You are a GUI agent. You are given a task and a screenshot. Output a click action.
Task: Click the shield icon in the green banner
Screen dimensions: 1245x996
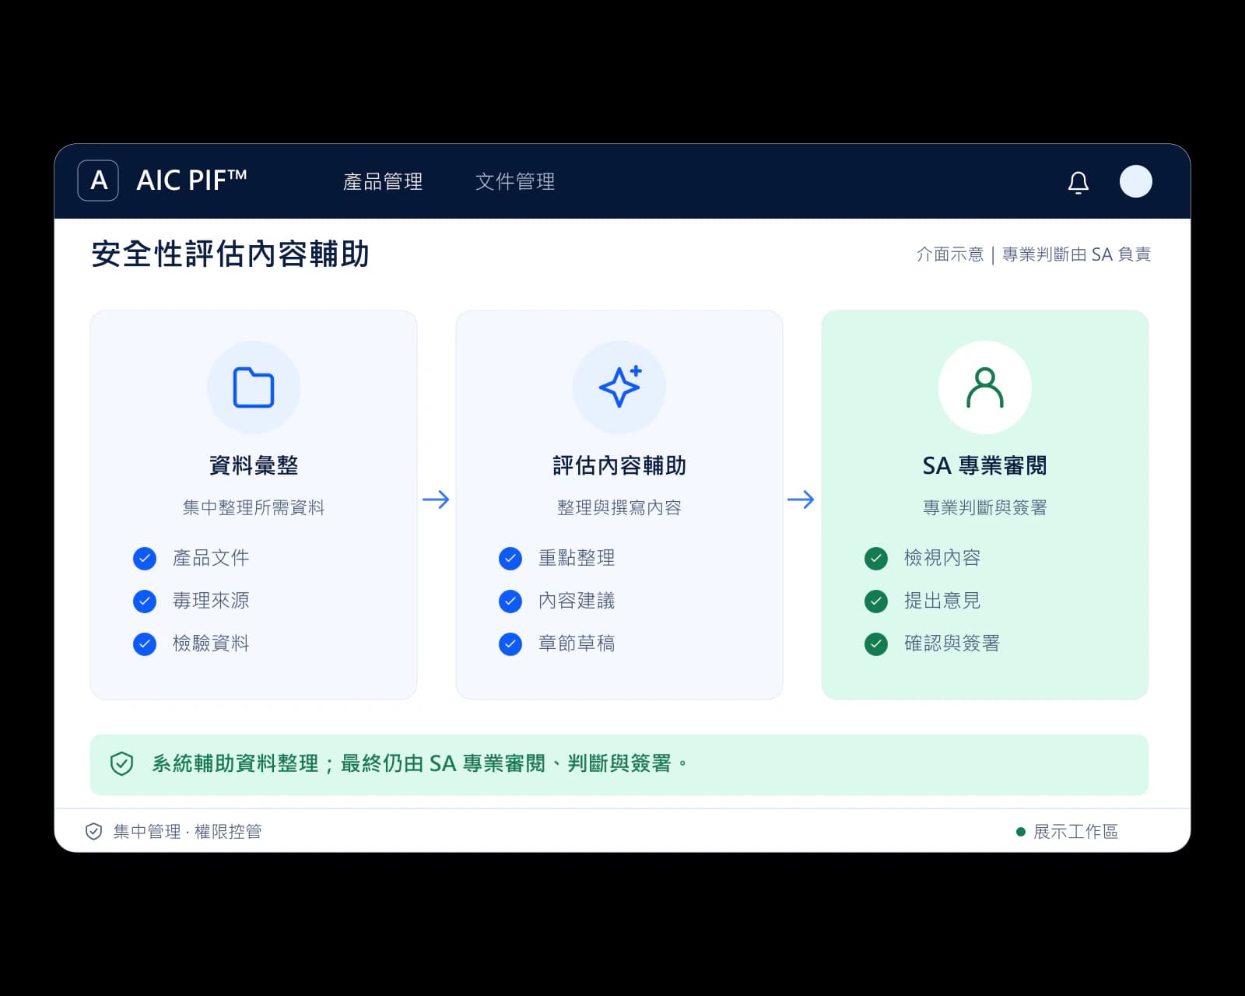(x=121, y=763)
